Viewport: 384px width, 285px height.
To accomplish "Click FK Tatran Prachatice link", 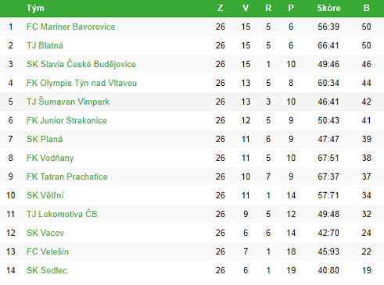I will [67, 176].
